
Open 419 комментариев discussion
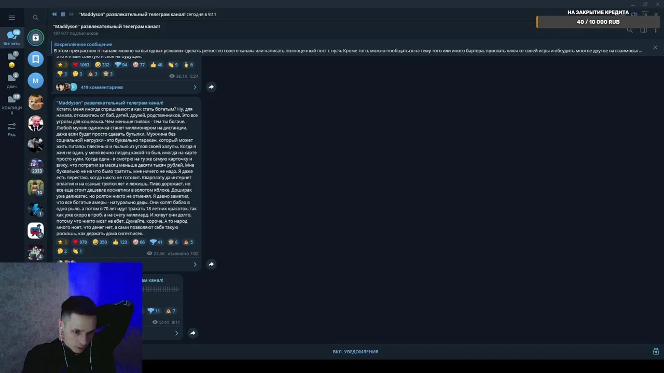click(102, 87)
